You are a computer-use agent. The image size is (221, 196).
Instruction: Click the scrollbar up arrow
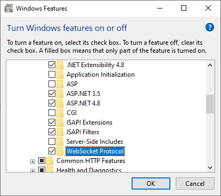pyautogui.click(x=210, y=65)
